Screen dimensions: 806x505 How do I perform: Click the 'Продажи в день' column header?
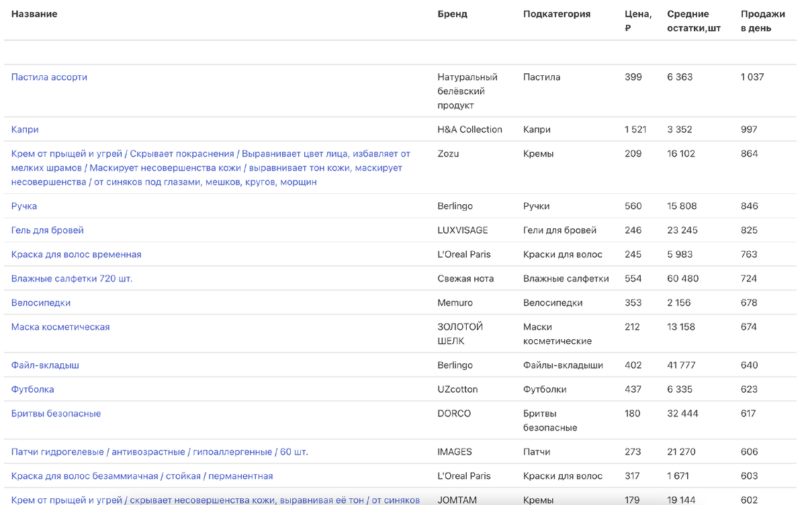coord(763,21)
